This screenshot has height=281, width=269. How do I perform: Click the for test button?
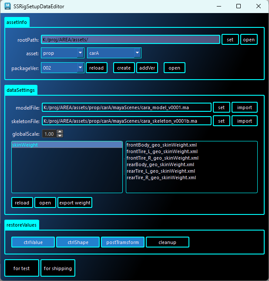22,268
